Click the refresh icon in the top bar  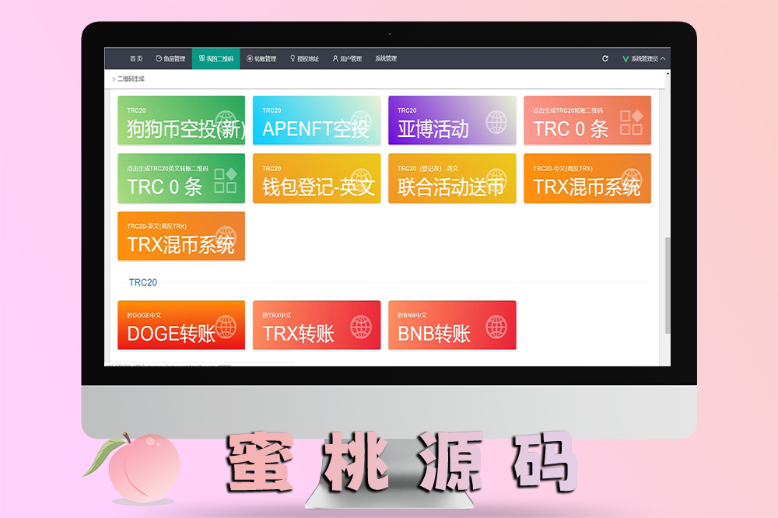click(605, 58)
